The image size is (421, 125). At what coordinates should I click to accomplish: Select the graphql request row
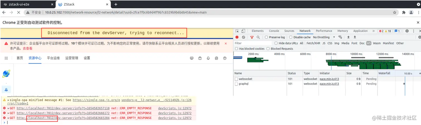(327, 84)
